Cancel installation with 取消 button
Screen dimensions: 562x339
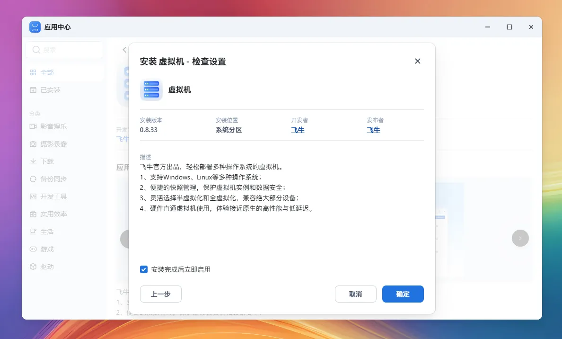[355, 294]
